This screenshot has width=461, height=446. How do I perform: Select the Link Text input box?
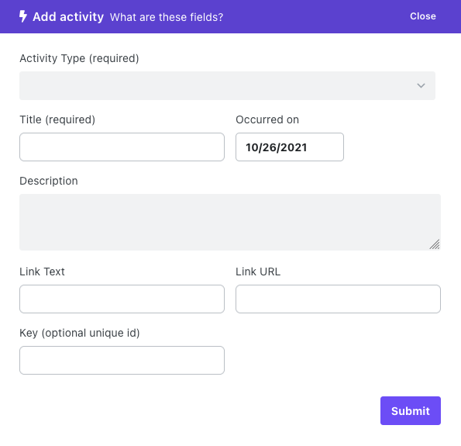tap(122, 299)
